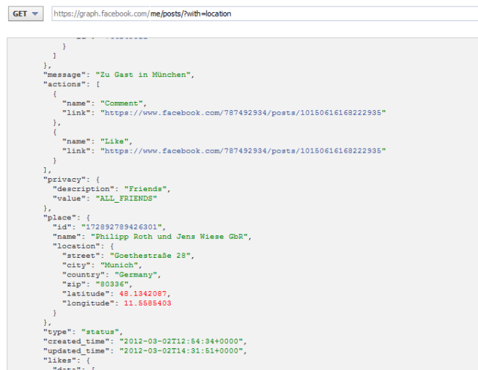Click the "location" key
The height and width of the screenshot is (370, 478).
pos(76,246)
